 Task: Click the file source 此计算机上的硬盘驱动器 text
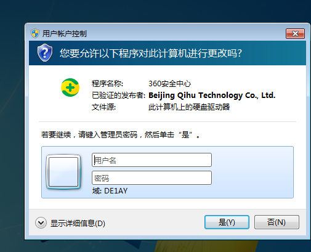pos(189,107)
